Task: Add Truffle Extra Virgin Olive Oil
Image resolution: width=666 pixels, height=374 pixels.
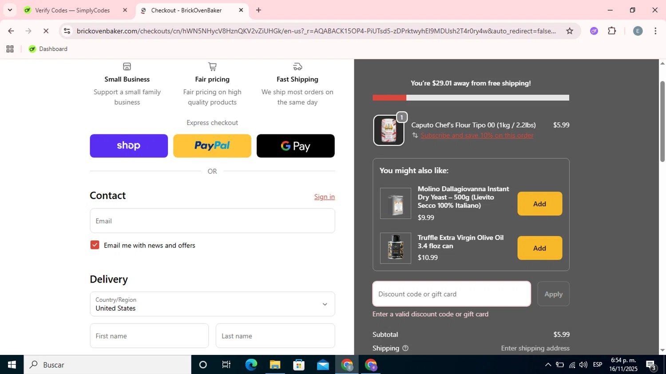Action: tap(539, 248)
